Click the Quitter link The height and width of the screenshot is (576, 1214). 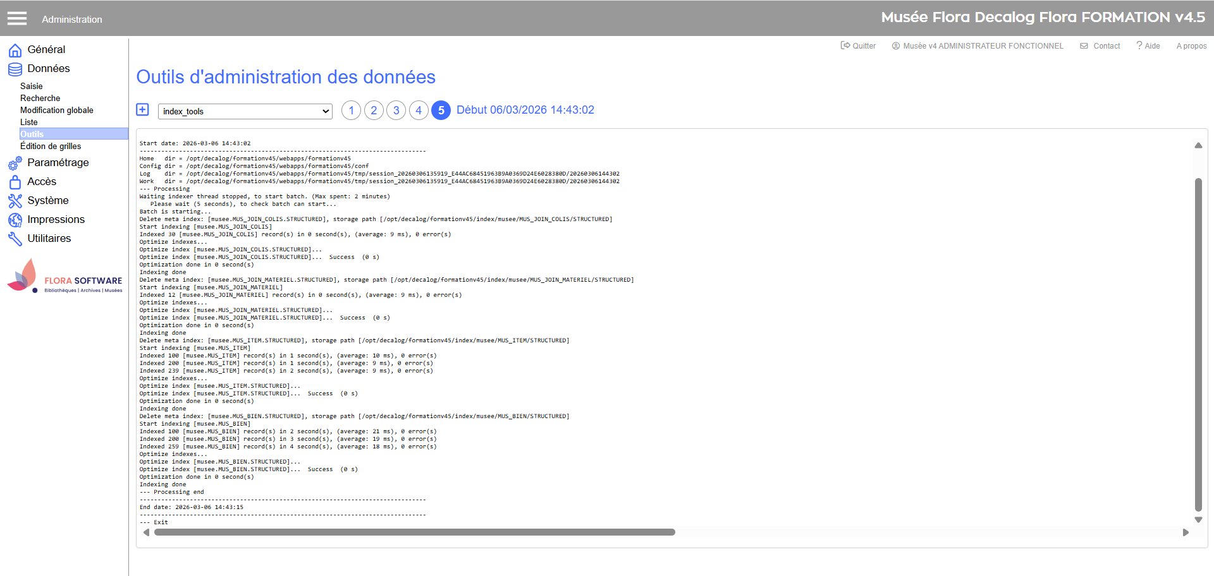pyautogui.click(x=864, y=46)
